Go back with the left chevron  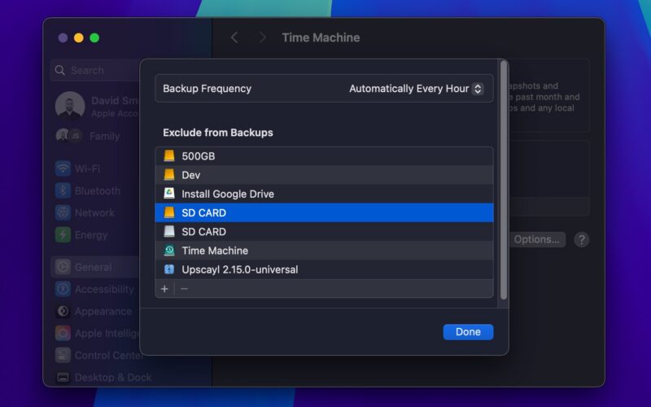pos(234,37)
